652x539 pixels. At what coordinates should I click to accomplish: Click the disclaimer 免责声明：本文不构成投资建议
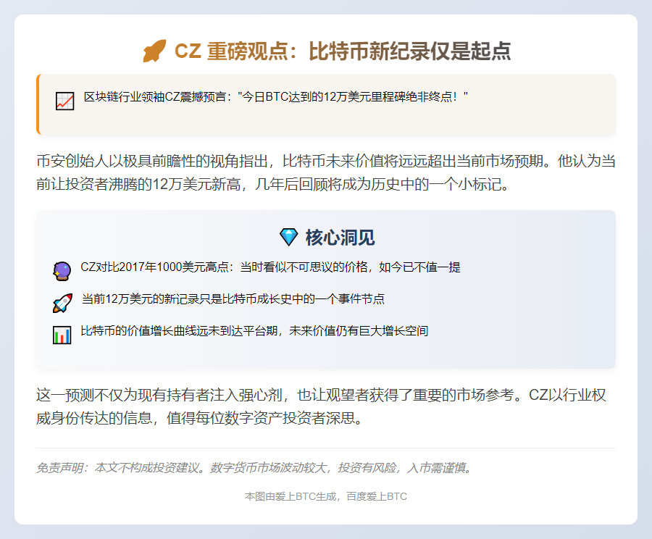tap(254, 468)
